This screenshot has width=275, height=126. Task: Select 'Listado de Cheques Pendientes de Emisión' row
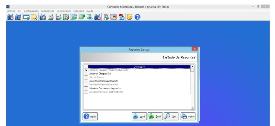[x=139, y=70]
